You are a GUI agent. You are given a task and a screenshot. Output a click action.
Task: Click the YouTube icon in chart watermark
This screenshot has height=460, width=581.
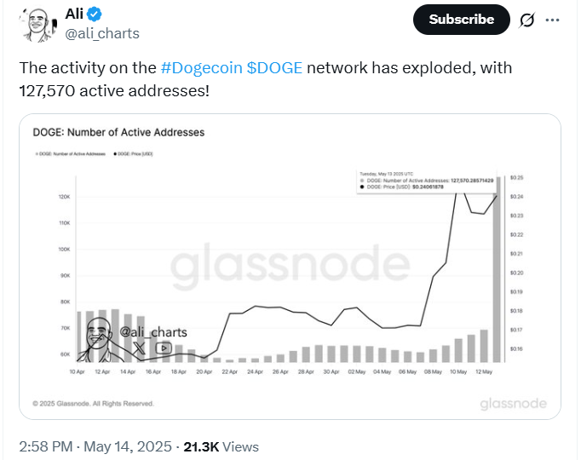(164, 348)
